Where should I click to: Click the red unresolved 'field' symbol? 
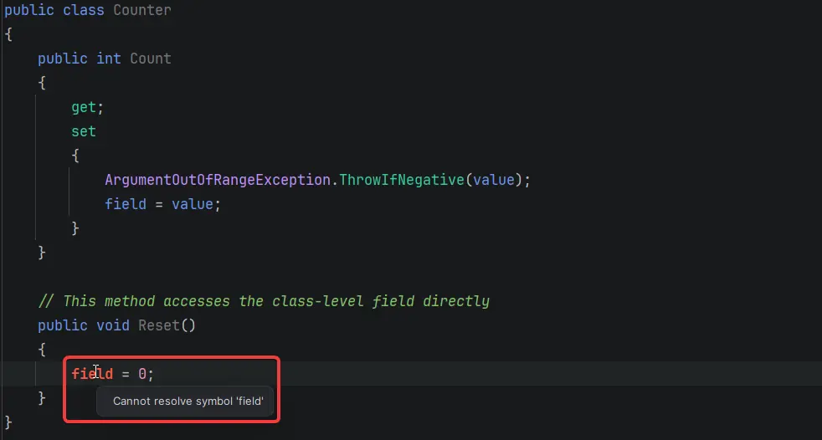[92, 374]
